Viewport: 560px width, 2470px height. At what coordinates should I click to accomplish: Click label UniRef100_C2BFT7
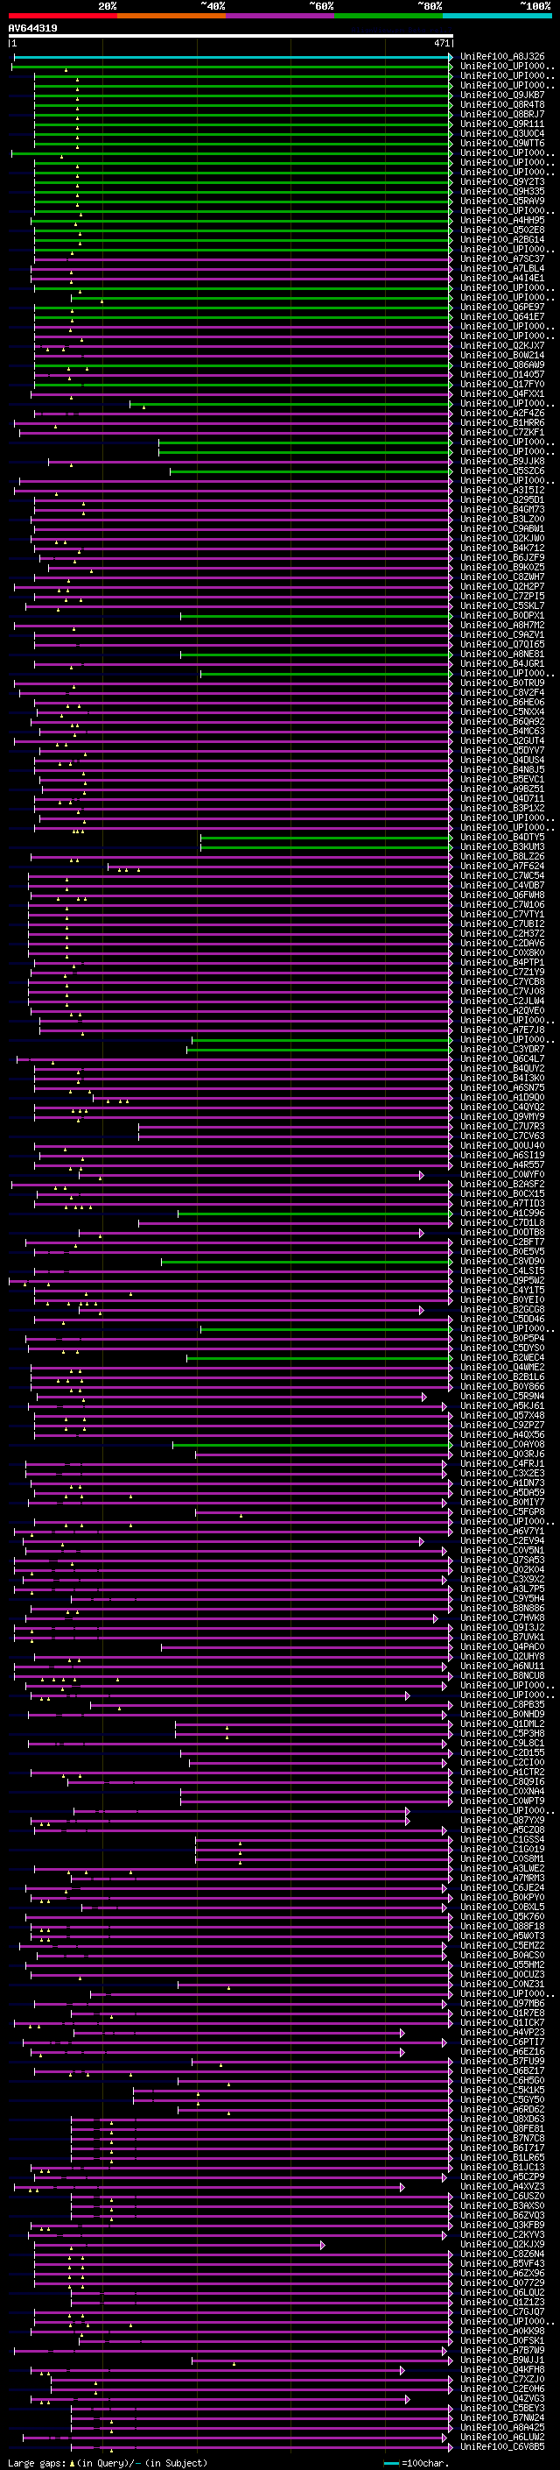point(501,1242)
